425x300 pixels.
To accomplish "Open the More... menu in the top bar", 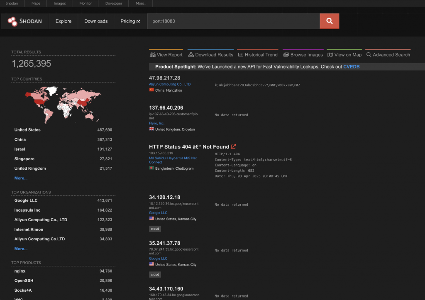I will pyautogui.click(x=140, y=3).
